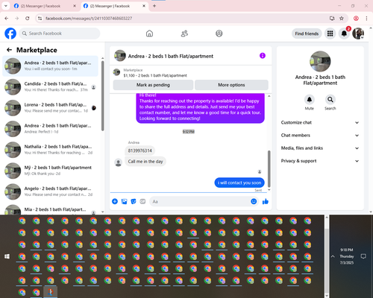Attach a file using the photo icon
373x298 pixels.
tap(124, 201)
